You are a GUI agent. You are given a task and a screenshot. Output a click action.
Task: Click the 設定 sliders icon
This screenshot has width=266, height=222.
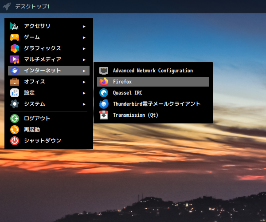coord(15,93)
